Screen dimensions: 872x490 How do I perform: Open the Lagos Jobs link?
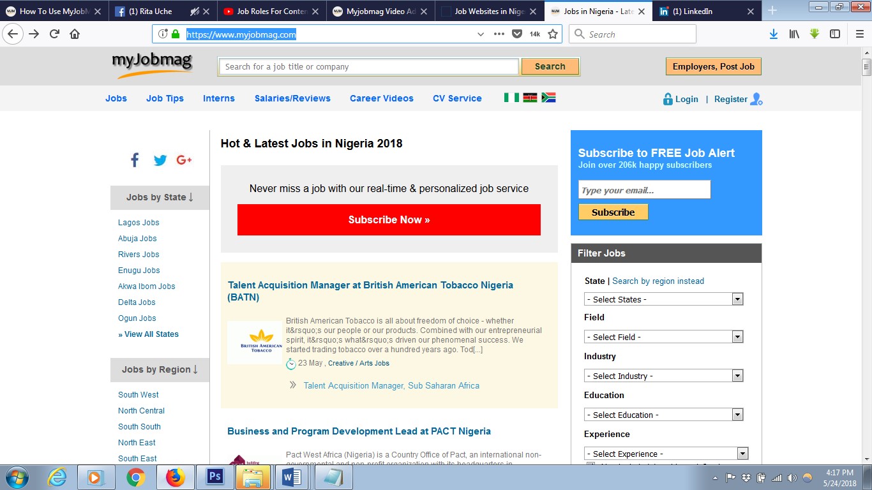139,223
